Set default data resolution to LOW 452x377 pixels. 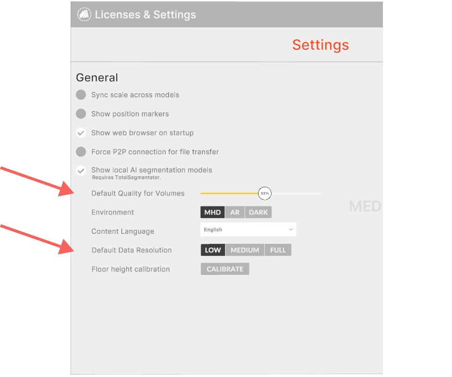[213, 250]
